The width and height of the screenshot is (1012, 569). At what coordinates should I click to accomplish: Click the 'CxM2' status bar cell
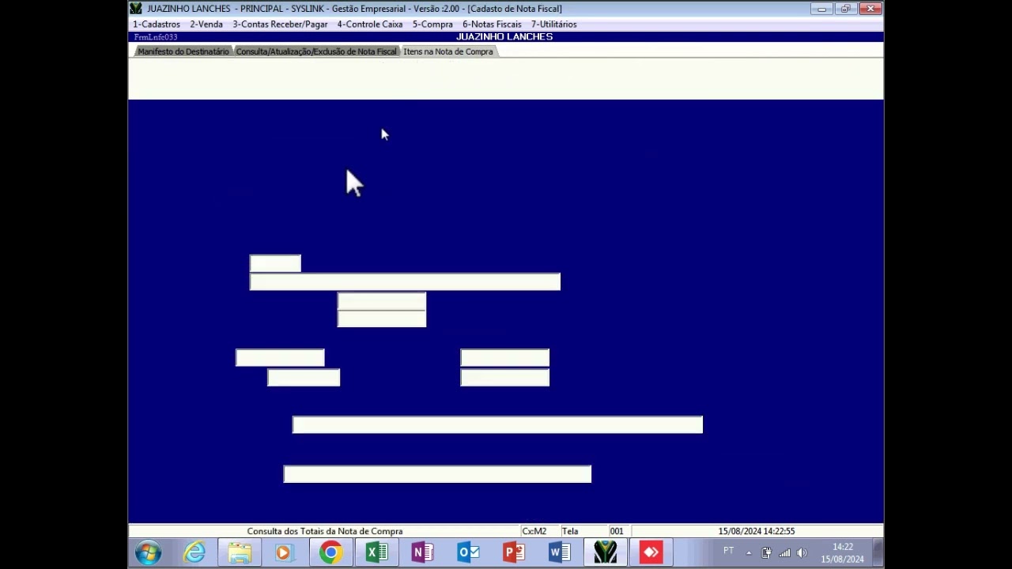(534, 531)
